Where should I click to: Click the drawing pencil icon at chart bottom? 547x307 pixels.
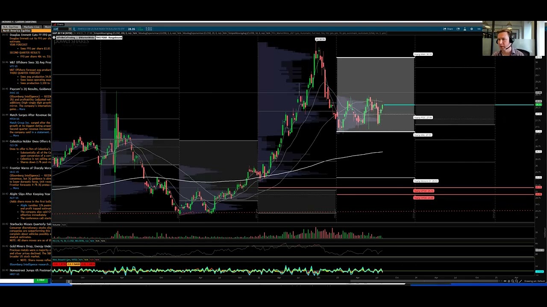pos(521,281)
